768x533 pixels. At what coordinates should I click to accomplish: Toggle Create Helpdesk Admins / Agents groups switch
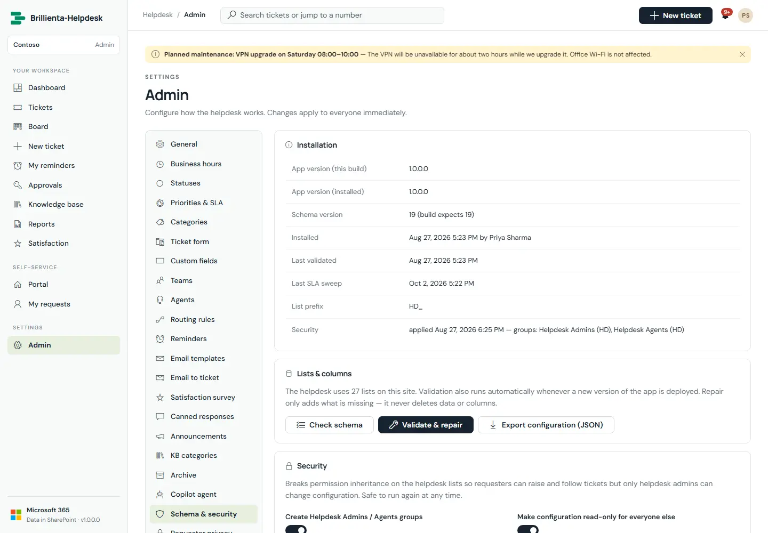tap(296, 529)
